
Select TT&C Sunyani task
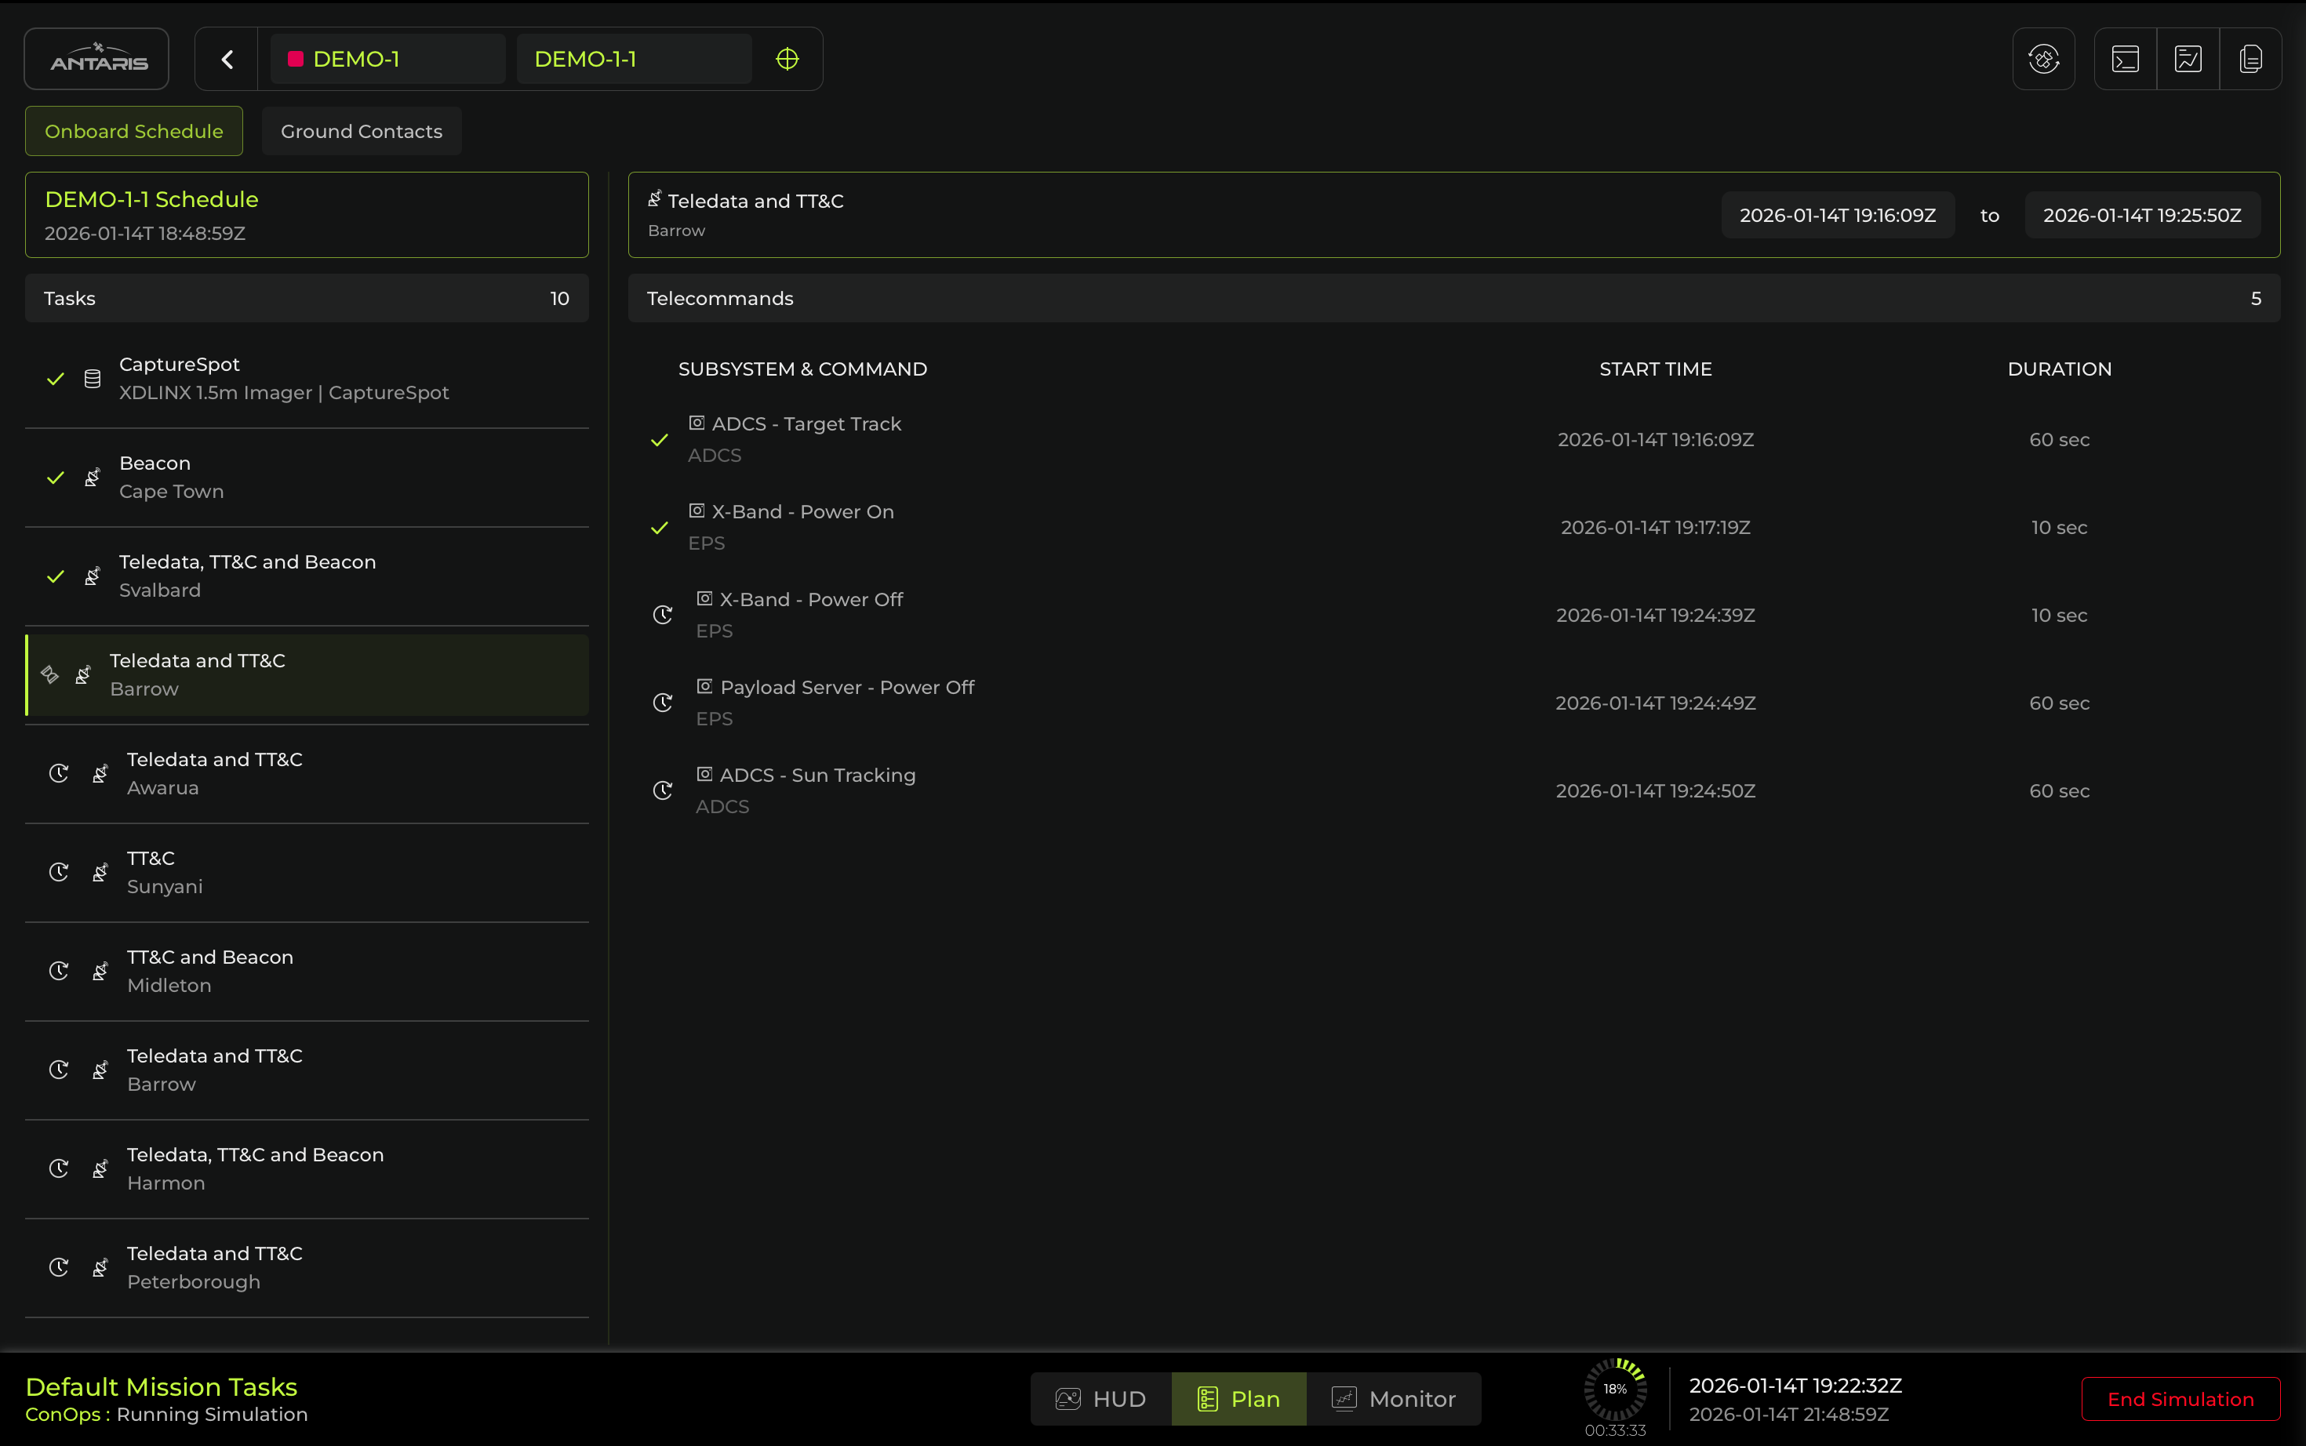click(307, 872)
